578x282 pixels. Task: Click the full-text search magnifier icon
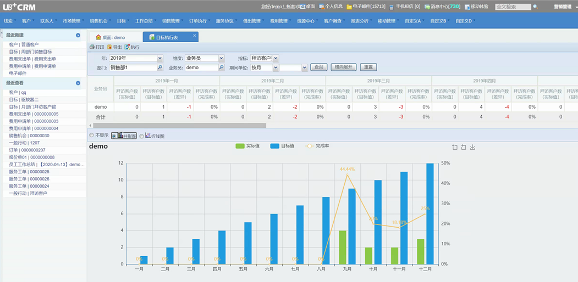(x=535, y=7)
